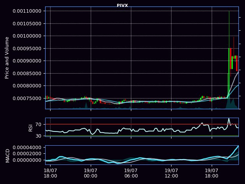Click the 19/07 12:00 time label
The image size is (245, 184).
pos(171,173)
